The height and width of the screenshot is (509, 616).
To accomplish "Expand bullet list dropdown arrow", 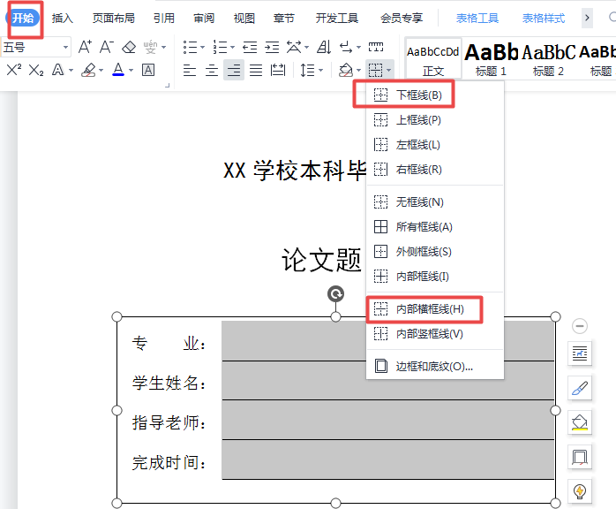I will pos(202,48).
